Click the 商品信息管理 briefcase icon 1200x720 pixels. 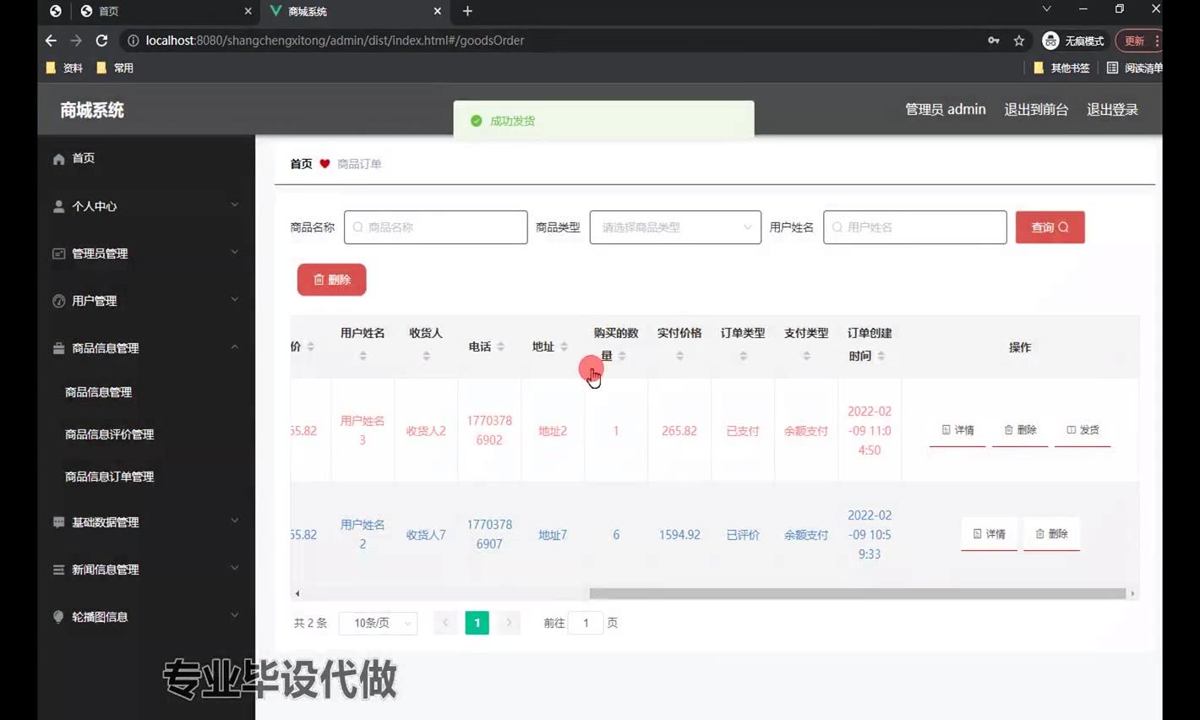pos(58,348)
